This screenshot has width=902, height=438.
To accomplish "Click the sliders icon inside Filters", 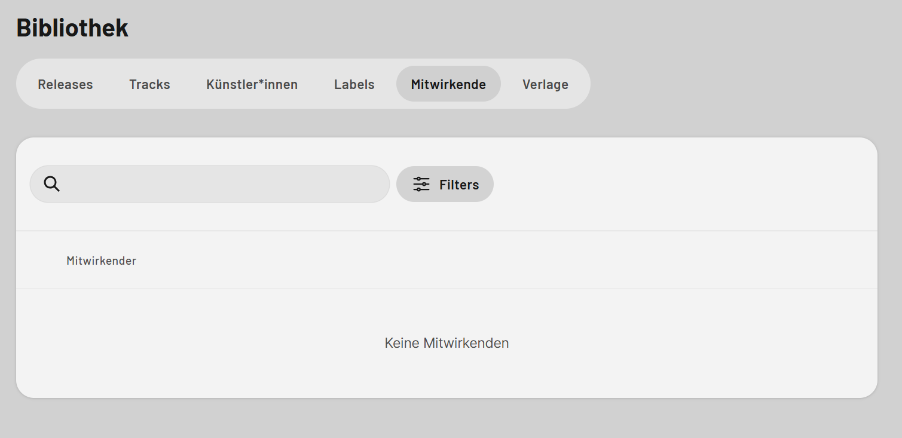I will (x=421, y=184).
